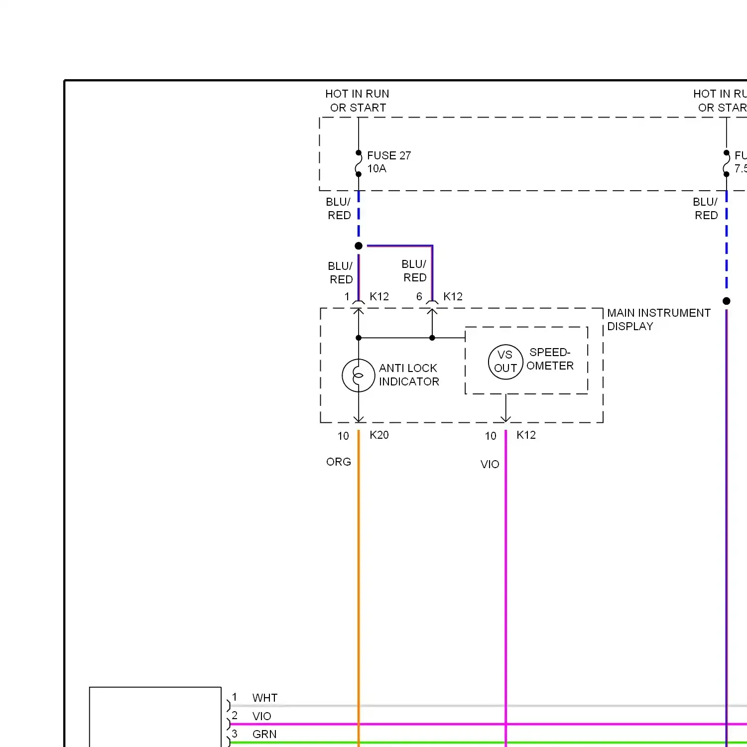The height and width of the screenshot is (747, 747).
Task: Click the ANTI LOCK INDICATOR text
Action: coord(409,374)
